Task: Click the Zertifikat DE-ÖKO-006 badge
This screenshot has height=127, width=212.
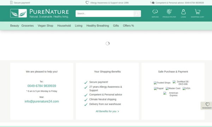Action: click(x=181, y=83)
